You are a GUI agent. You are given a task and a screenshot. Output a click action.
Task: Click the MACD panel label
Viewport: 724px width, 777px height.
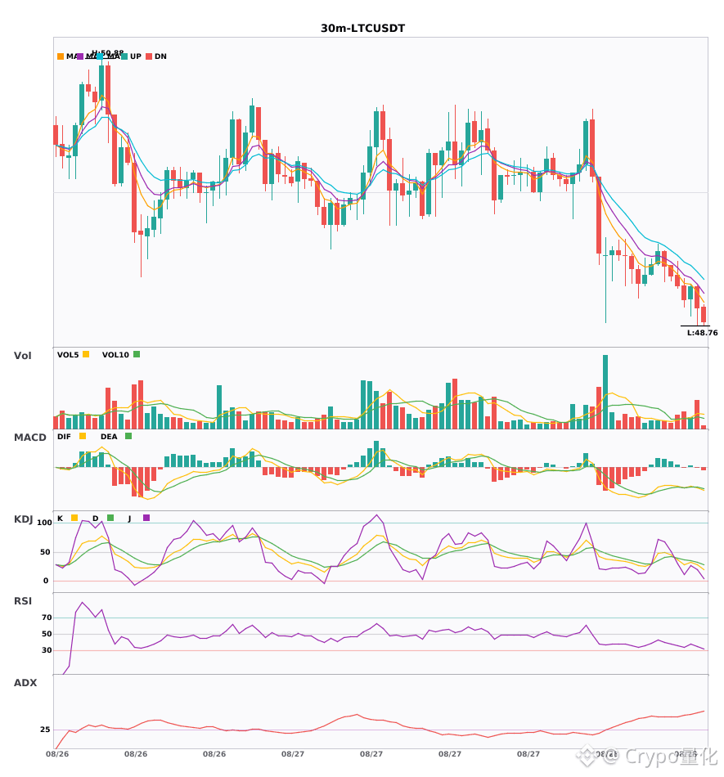tap(29, 438)
